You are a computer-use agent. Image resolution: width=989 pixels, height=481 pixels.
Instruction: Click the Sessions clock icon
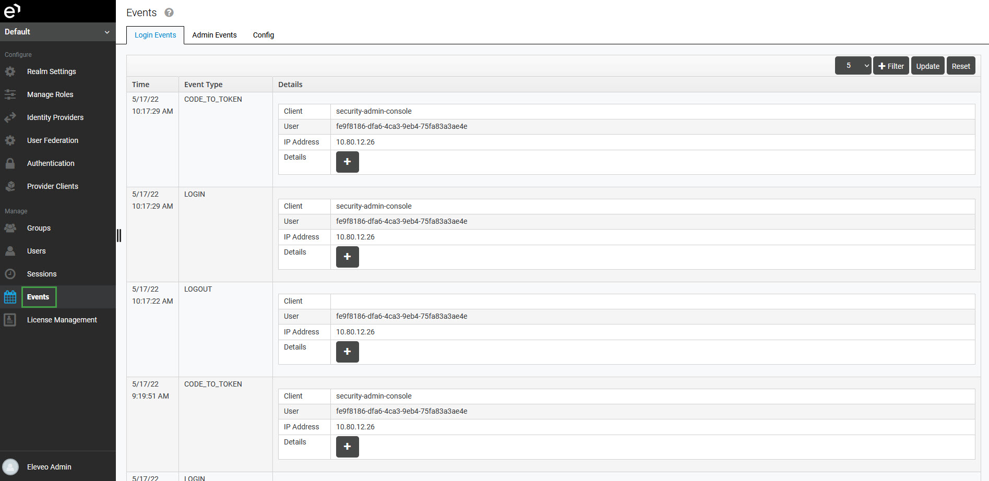coord(10,274)
